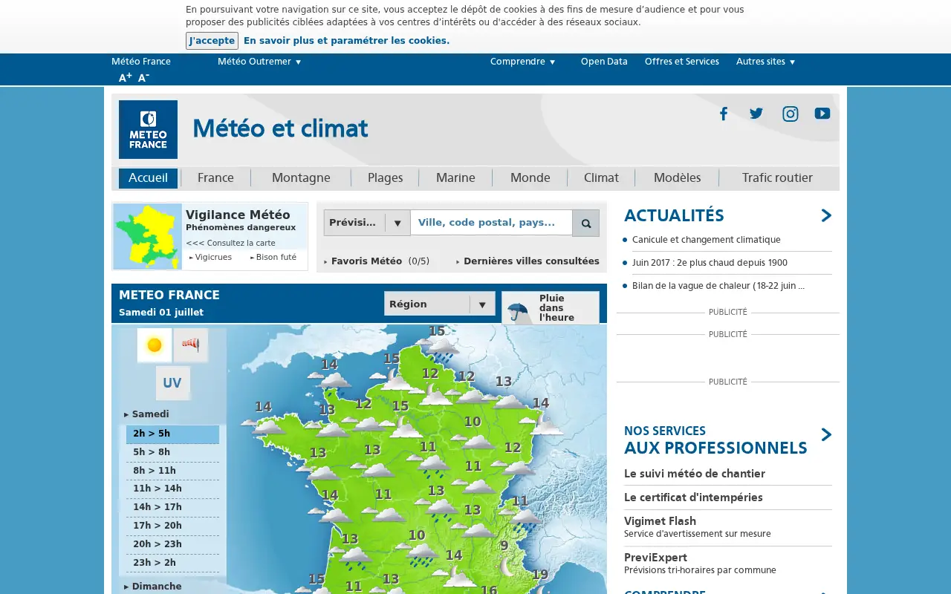Click the Pluie dans l'heure umbrella button
951x594 pixels.
(551, 307)
